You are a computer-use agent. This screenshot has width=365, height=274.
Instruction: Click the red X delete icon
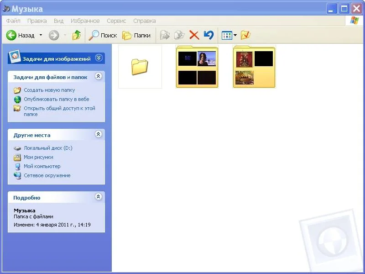[194, 35]
